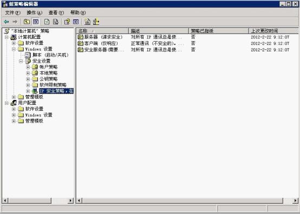Collapse the 计算机配置 node
The height and width of the screenshot is (214, 300).
tap(6, 37)
